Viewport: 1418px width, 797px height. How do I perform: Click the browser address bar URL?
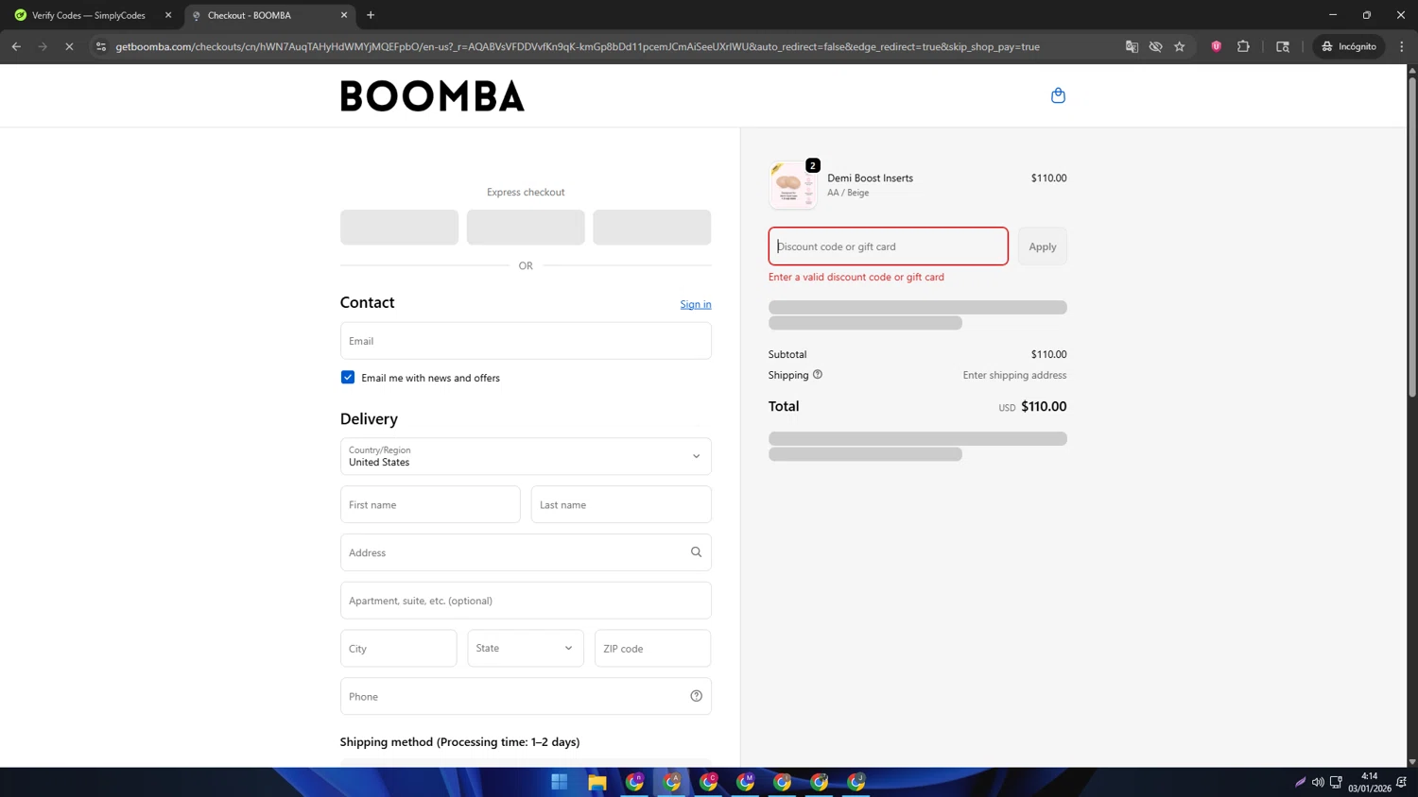(578, 46)
